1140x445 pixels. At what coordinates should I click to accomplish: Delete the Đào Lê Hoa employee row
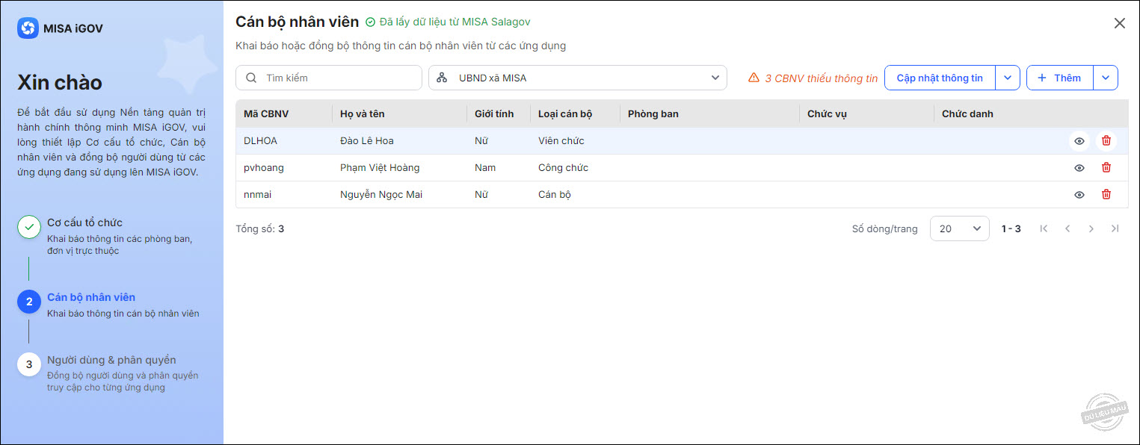1106,140
